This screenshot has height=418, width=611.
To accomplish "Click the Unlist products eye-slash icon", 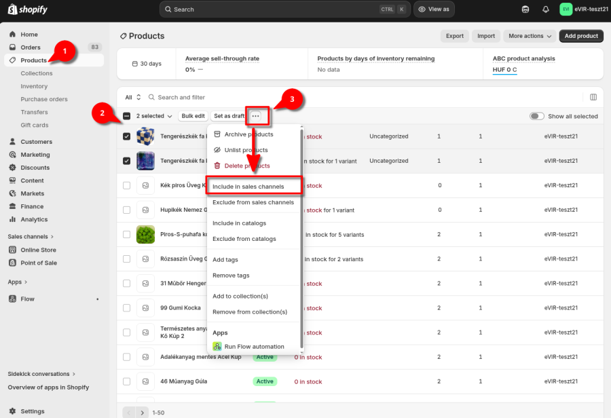I will (217, 150).
